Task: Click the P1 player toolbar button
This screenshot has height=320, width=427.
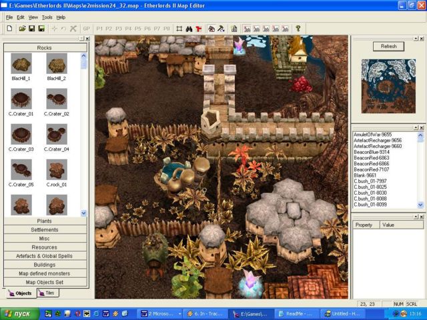Action: click(x=99, y=29)
